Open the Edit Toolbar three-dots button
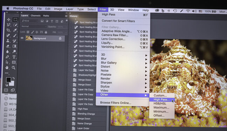The height and width of the screenshot is (131, 227). click(7, 73)
